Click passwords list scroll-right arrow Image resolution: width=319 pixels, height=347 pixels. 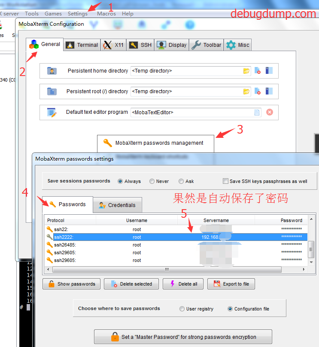point(304,269)
